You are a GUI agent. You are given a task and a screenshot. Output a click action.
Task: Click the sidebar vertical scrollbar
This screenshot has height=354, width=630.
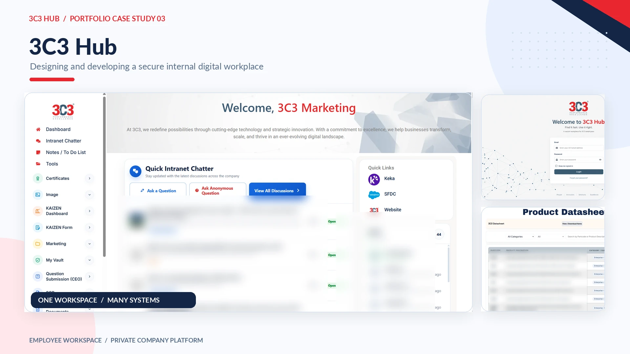104,177
